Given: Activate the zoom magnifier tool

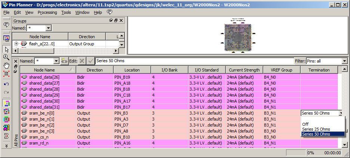Looking at the screenshot, I should [6, 57].
